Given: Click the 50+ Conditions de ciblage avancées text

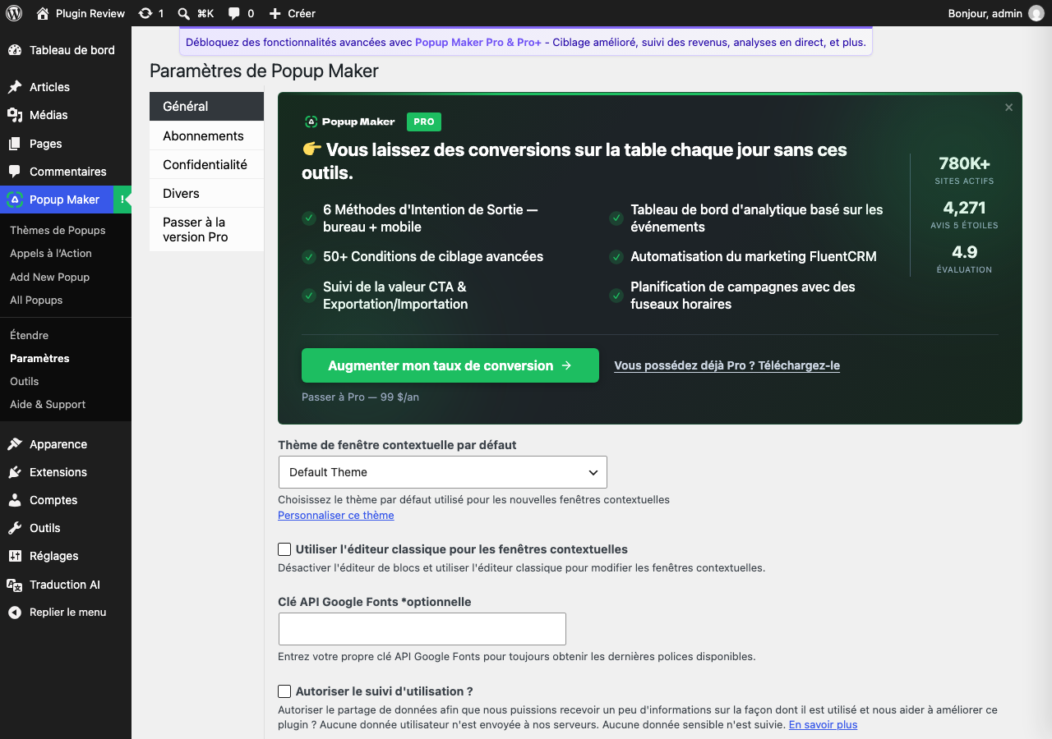Looking at the screenshot, I should point(433,256).
